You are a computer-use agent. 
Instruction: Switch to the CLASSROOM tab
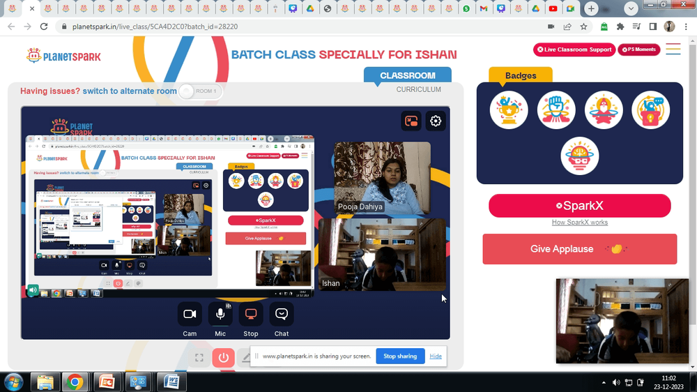tap(408, 75)
